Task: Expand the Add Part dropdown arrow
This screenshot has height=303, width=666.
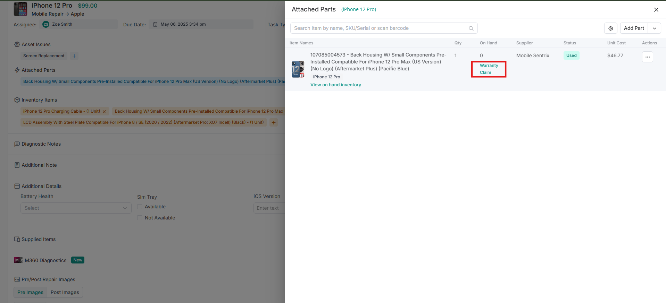Action: click(655, 28)
